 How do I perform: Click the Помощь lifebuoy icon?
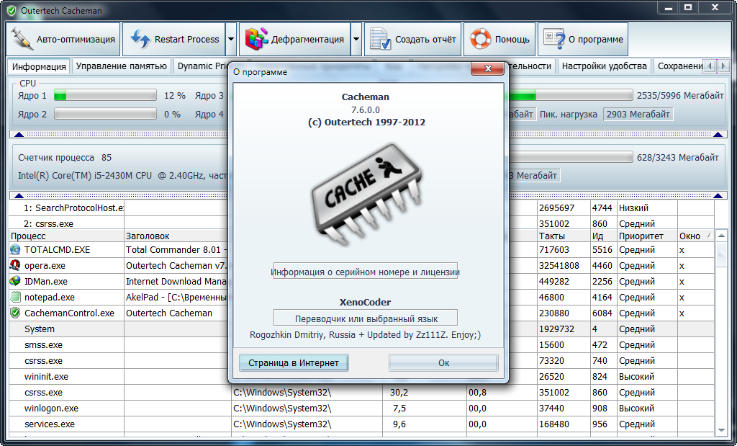point(480,39)
